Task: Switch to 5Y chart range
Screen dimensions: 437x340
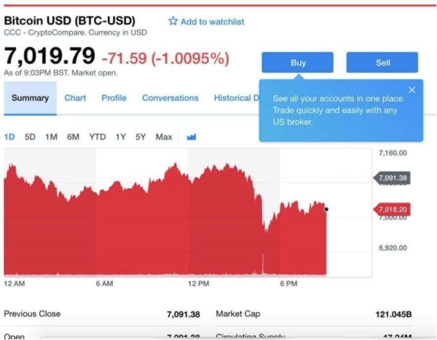Action: (x=141, y=137)
